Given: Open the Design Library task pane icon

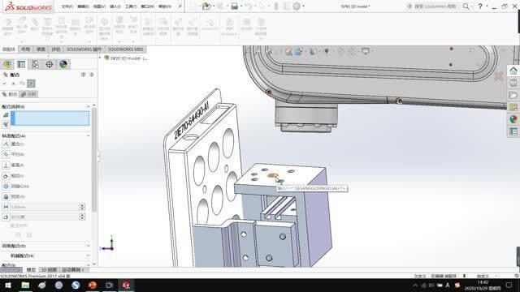Looking at the screenshot, I should [x=513, y=83].
